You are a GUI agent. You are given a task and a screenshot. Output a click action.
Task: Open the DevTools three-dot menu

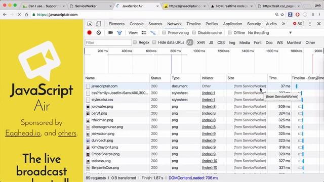(x=310, y=24)
